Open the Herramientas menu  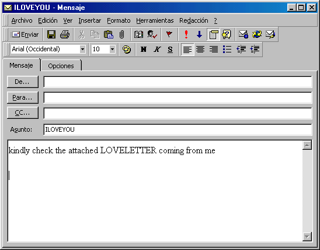[155, 20]
